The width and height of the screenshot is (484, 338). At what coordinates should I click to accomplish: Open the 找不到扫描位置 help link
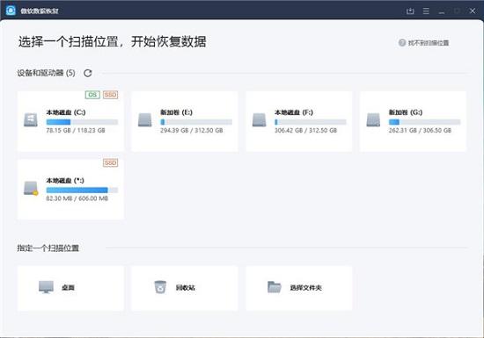[x=429, y=43]
